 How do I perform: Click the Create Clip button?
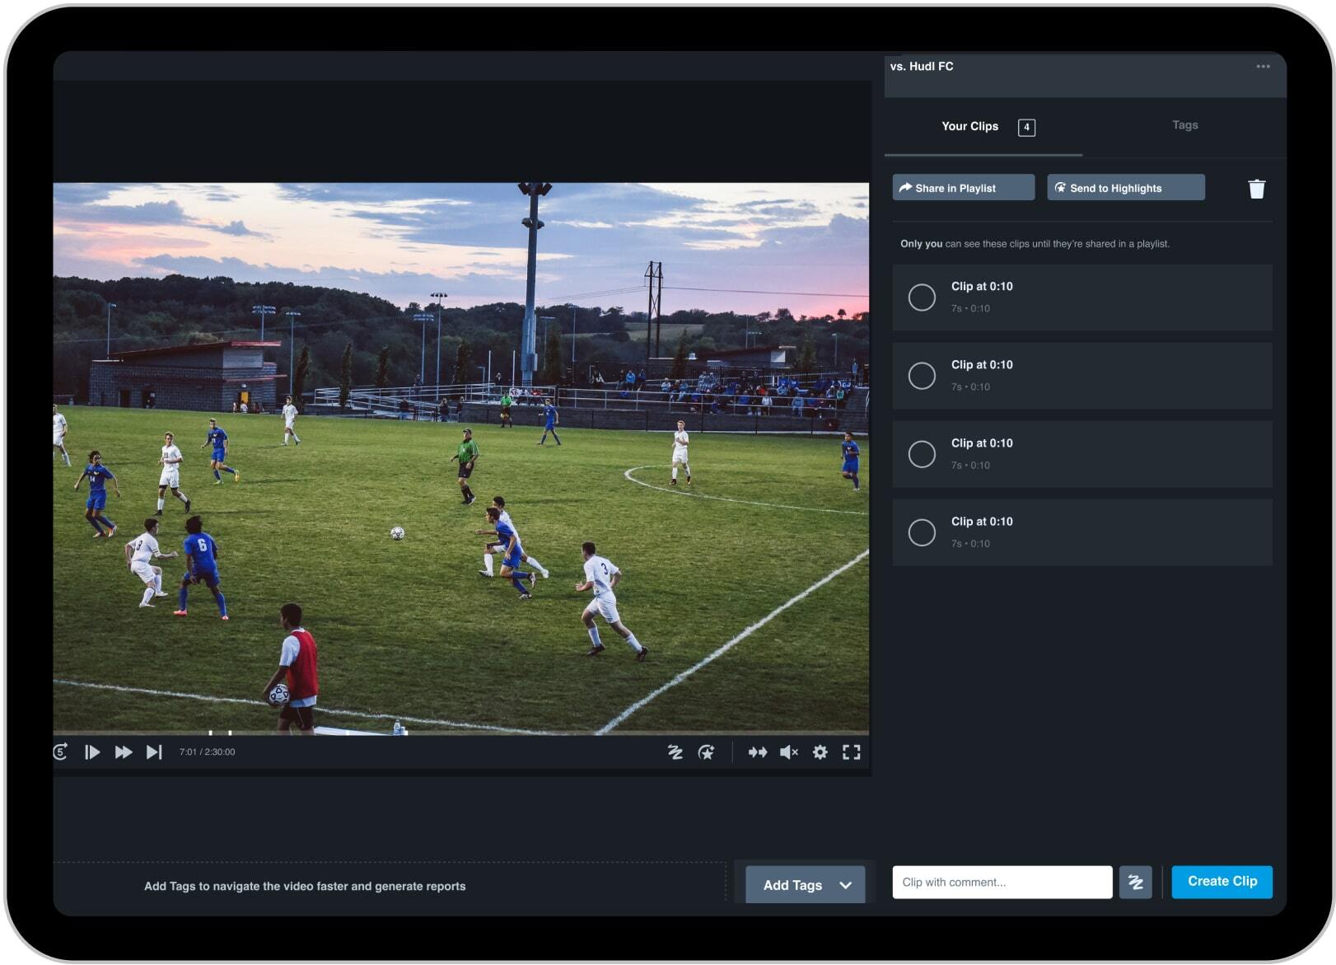tap(1222, 881)
